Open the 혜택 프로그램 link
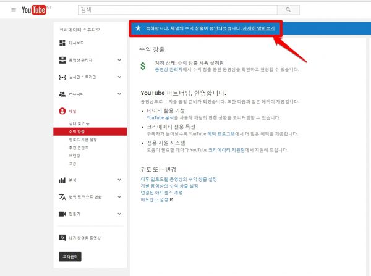 pyautogui.click(x=221, y=134)
